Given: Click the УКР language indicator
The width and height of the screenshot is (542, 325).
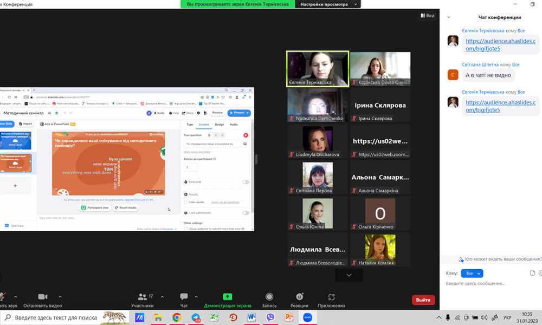Looking at the screenshot, I should 507,317.
